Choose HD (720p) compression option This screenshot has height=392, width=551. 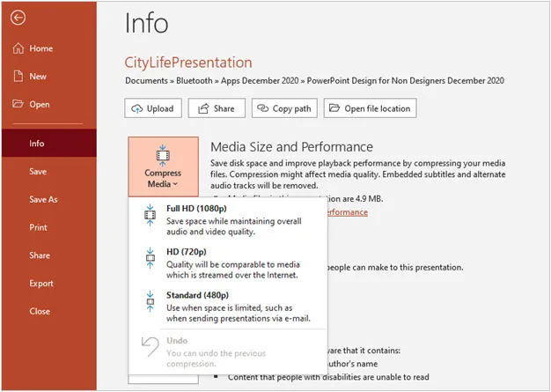pyautogui.click(x=228, y=263)
